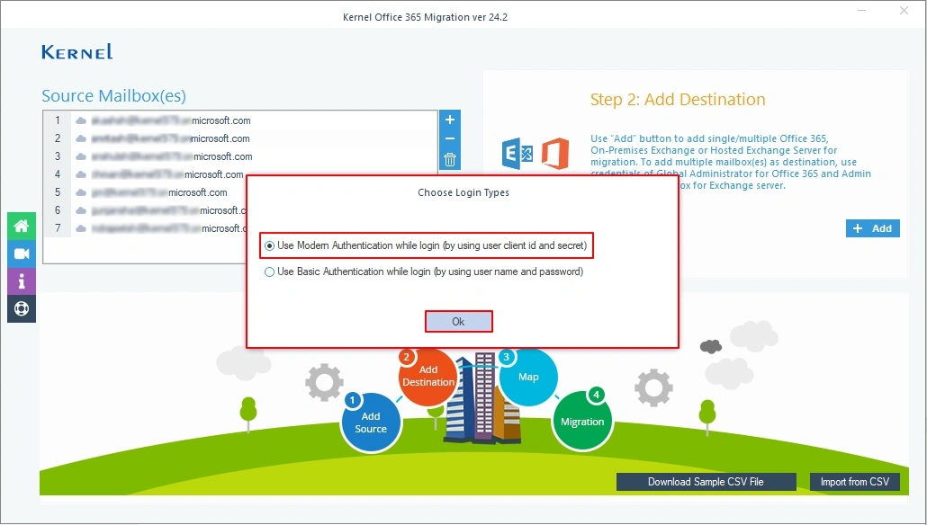Viewport: 927px width, 525px height.
Task: Select Use Modern Authentication while login
Action: (269, 245)
